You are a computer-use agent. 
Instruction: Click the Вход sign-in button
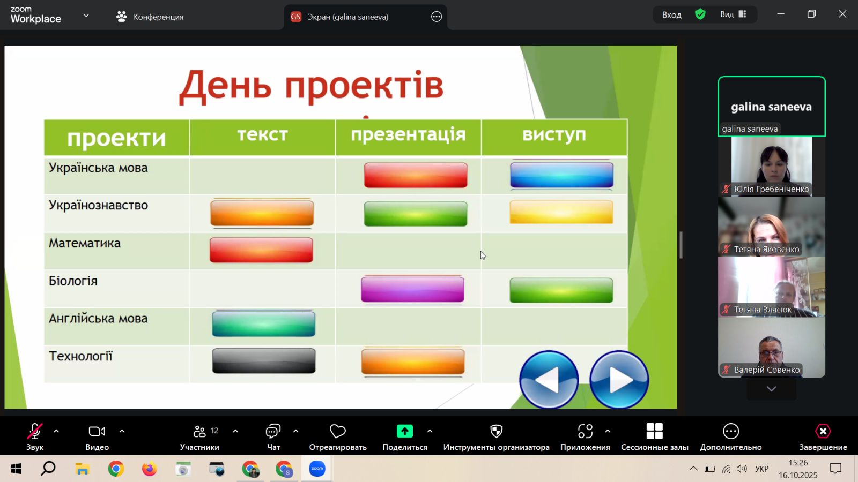(x=671, y=15)
